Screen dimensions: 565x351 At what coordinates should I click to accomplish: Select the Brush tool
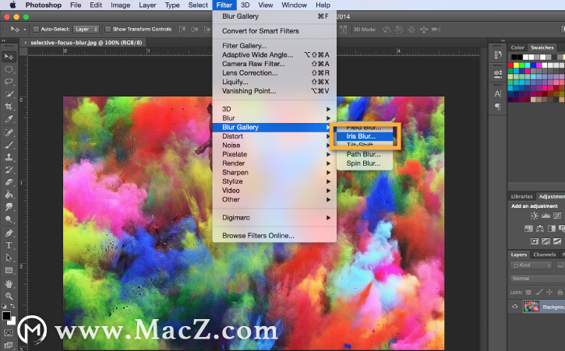pos(9,145)
